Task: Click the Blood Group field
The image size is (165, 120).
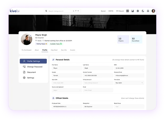Action: pos(129,107)
